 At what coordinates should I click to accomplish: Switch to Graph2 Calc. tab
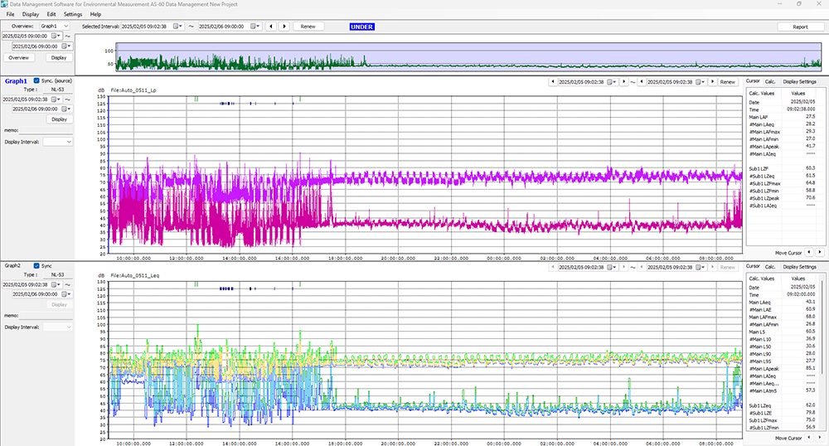click(770, 266)
